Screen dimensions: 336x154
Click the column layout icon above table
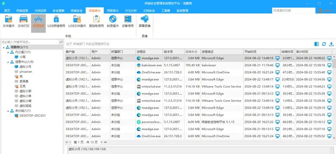click(x=317, y=44)
